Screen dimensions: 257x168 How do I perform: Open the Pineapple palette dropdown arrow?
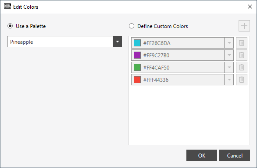pos(117,42)
